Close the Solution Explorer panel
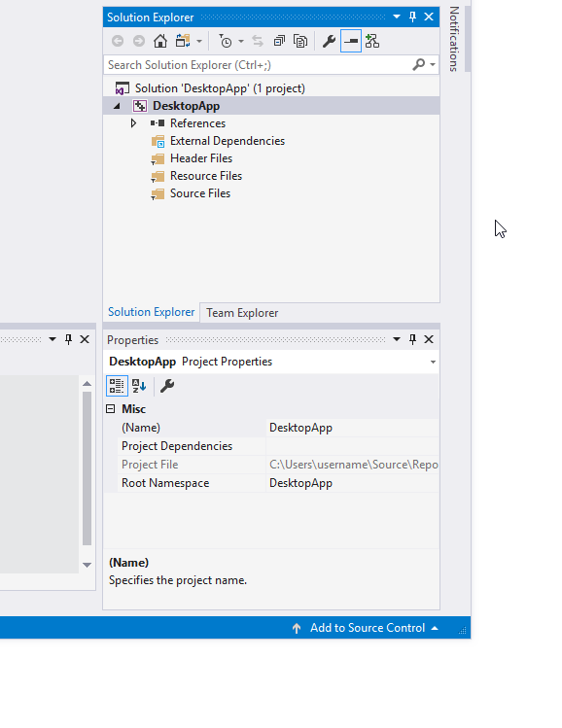Screen dimensions: 562x728 tap(429, 17)
